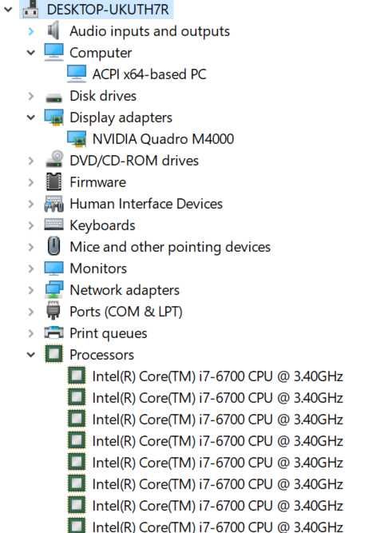Expand the Disk drives category

coord(31,96)
